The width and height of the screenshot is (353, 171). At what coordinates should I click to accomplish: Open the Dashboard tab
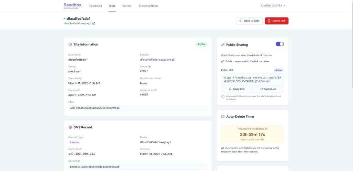(x=95, y=6)
